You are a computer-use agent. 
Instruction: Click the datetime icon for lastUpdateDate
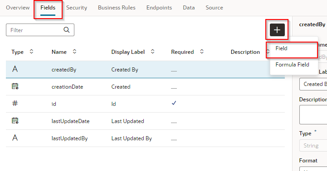pyautogui.click(x=15, y=120)
